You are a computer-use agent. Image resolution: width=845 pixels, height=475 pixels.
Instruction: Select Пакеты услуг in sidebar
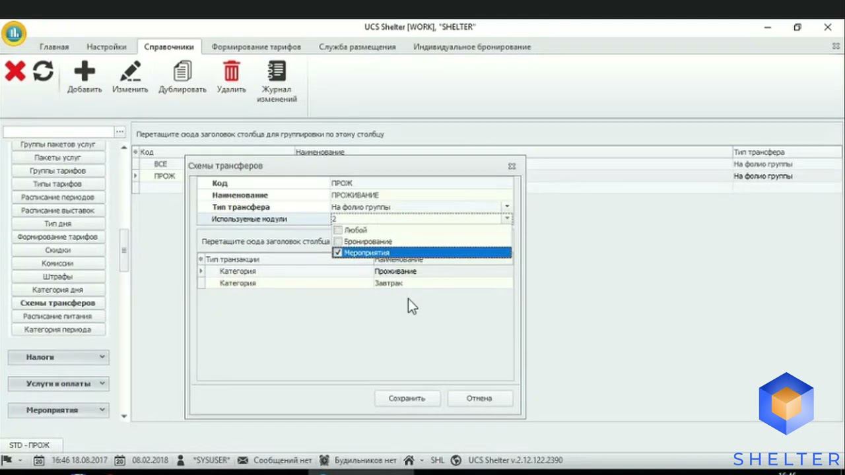[x=58, y=158]
